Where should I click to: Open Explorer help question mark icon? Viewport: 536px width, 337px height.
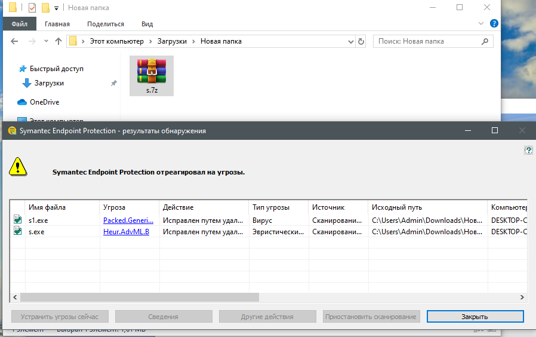[494, 23]
